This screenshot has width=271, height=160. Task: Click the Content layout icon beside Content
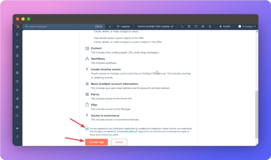click(x=87, y=48)
